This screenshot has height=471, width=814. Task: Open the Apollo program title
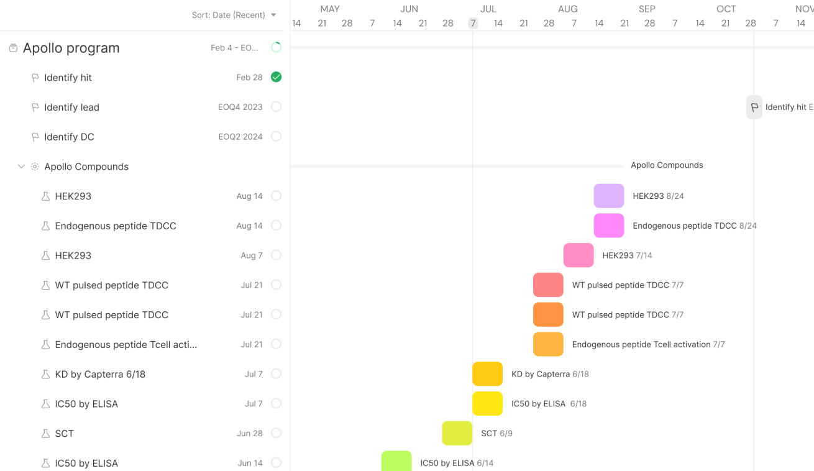click(71, 48)
